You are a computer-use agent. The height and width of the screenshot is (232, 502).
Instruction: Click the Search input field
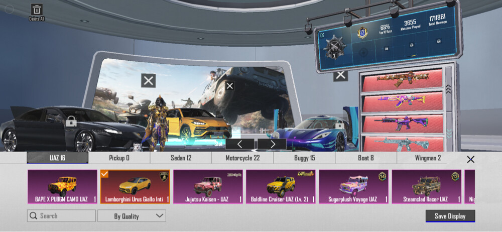pyautogui.click(x=61, y=215)
